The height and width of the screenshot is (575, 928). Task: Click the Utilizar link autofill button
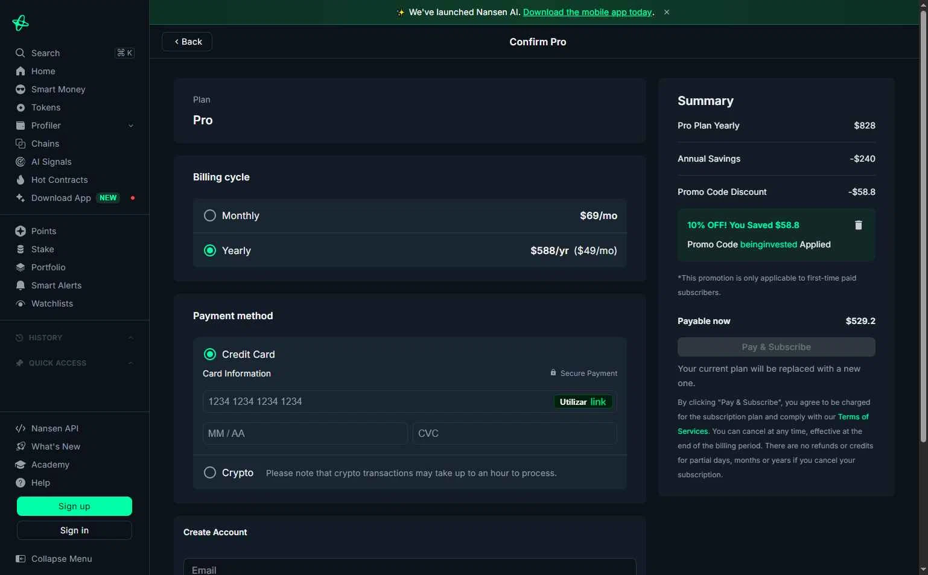click(x=583, y=402)
